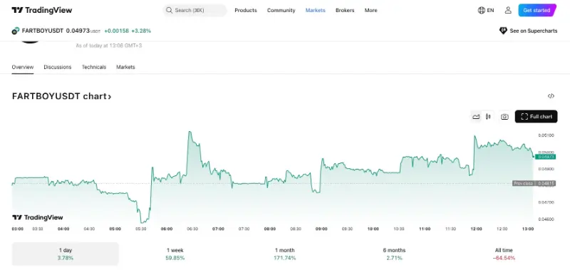Open the Community menu
Viewport: 570px width, 270px height.
pos(281,10)
